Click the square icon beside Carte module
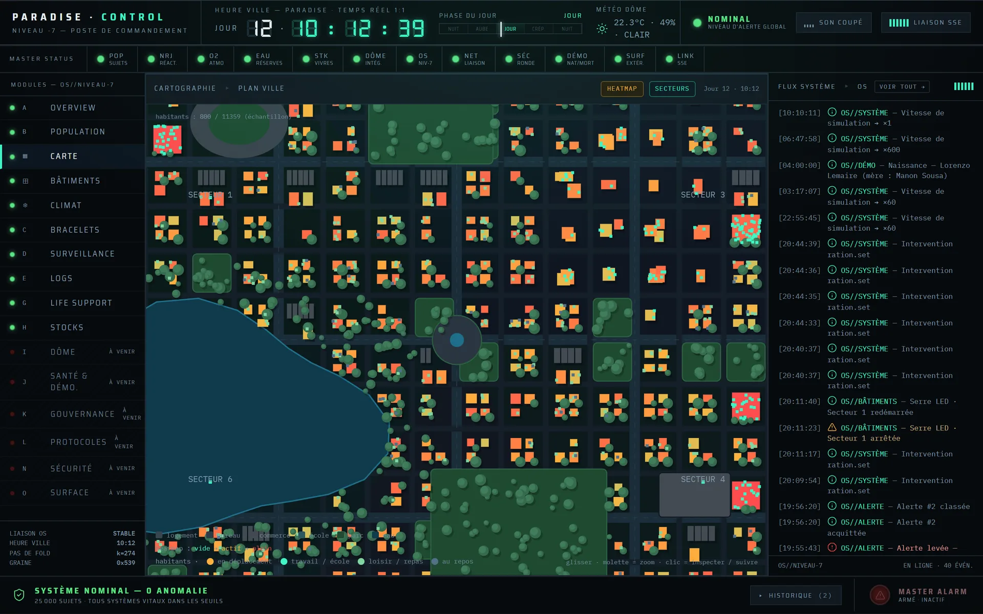 click(25, 156)
